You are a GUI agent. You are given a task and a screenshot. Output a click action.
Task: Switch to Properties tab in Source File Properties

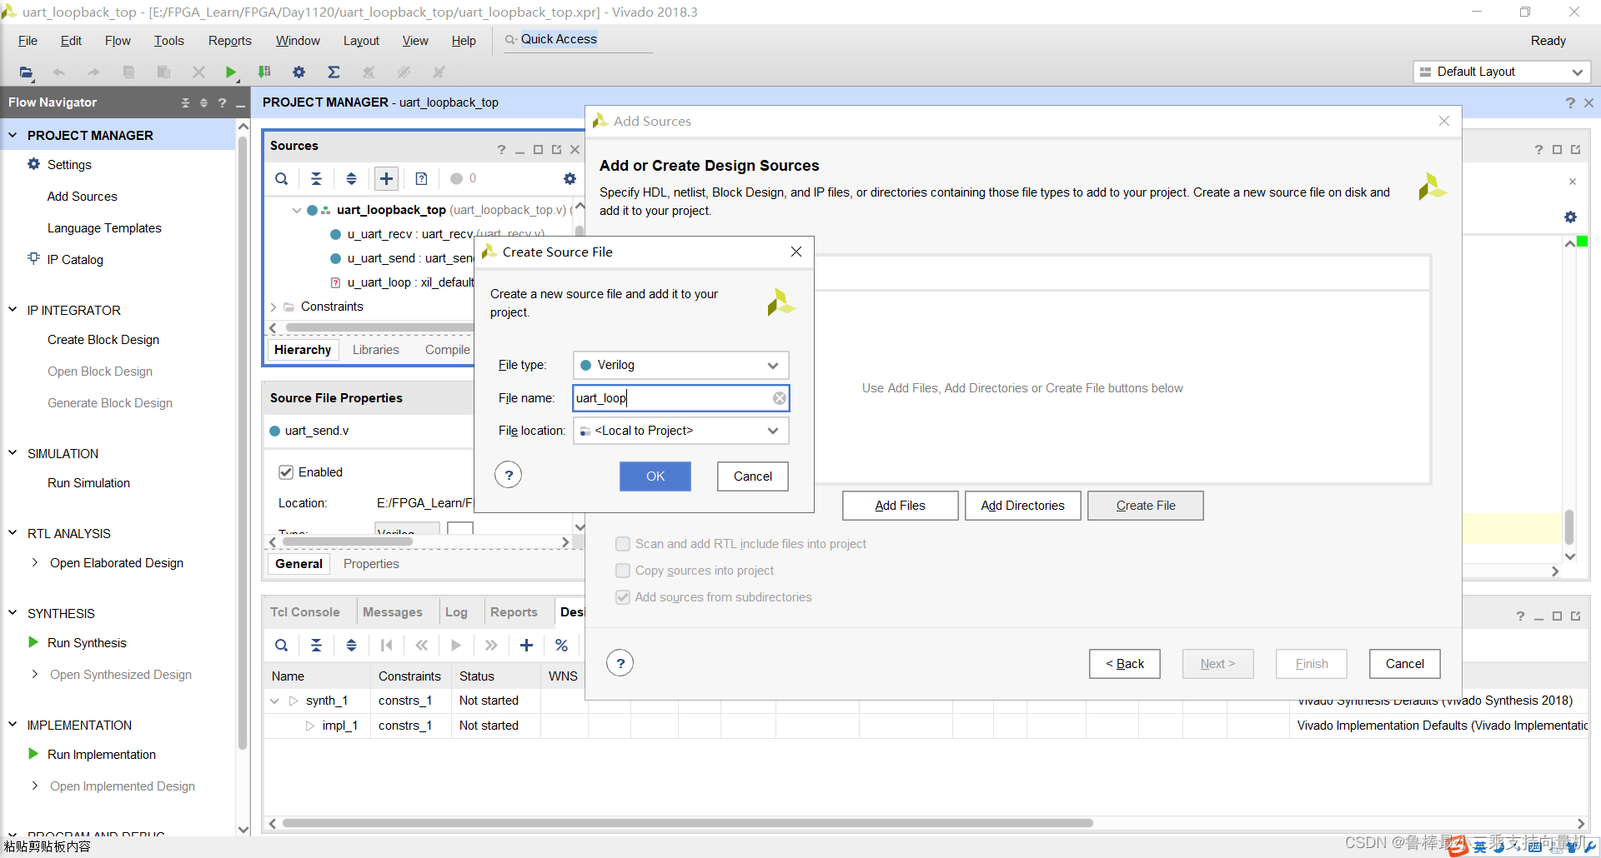pyautogui.click(x=371, y=564)
